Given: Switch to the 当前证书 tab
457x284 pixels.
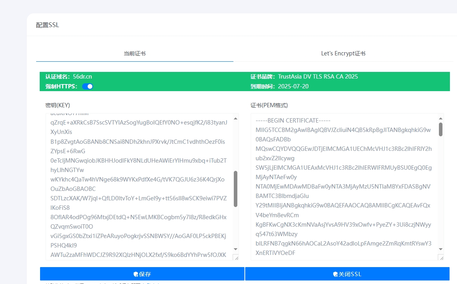Looking at the screenshot, I should [135, 53].
